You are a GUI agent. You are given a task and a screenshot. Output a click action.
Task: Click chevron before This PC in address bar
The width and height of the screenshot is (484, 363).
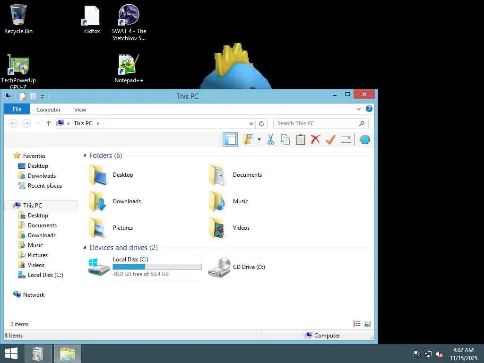tap(68, 123)
